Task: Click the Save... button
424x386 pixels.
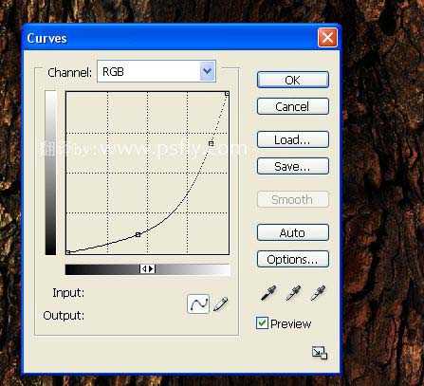Action: pos(293,166)
